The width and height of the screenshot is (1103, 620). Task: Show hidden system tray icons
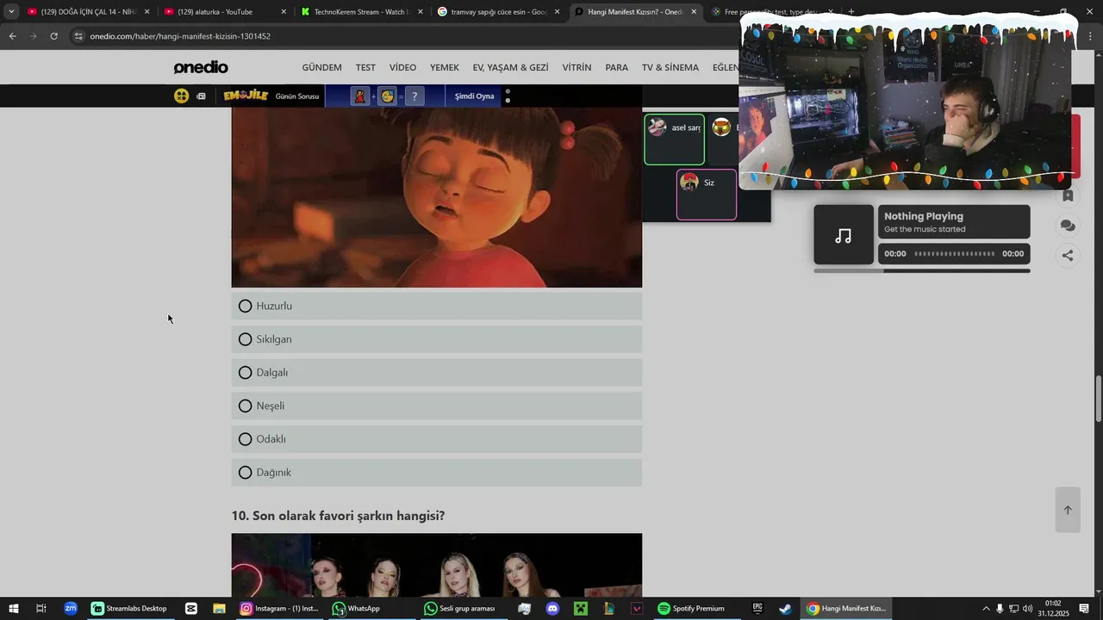(x=987, y=609)
